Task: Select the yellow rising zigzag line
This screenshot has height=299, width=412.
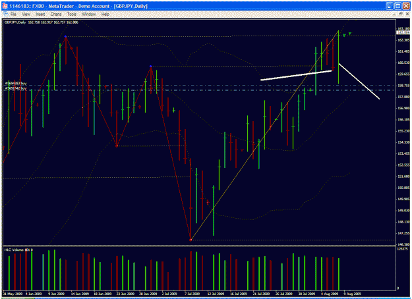Action: click(x=264, y=135)
